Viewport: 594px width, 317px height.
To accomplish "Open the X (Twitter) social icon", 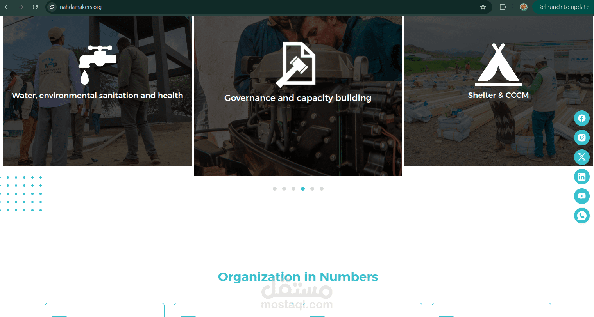I will point(582,157).
